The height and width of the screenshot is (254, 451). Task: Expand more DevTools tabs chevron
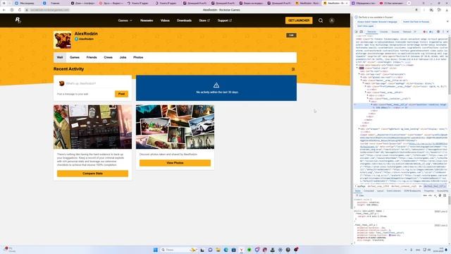415,32
